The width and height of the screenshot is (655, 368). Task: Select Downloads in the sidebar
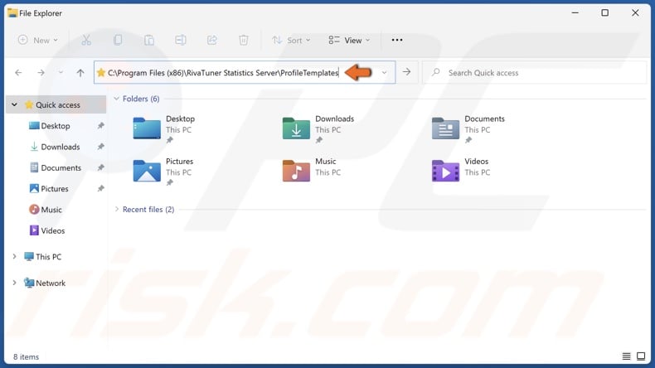pos(61,147)
